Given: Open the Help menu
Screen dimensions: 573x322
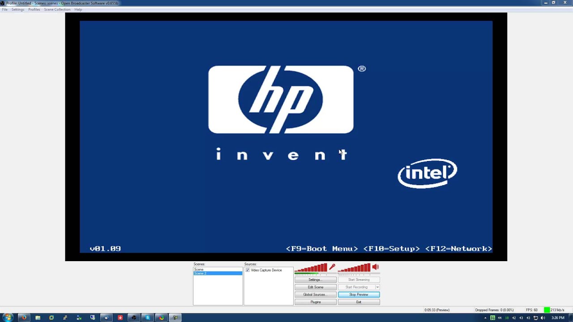Looking at the screenshot, I should point(78,9).
